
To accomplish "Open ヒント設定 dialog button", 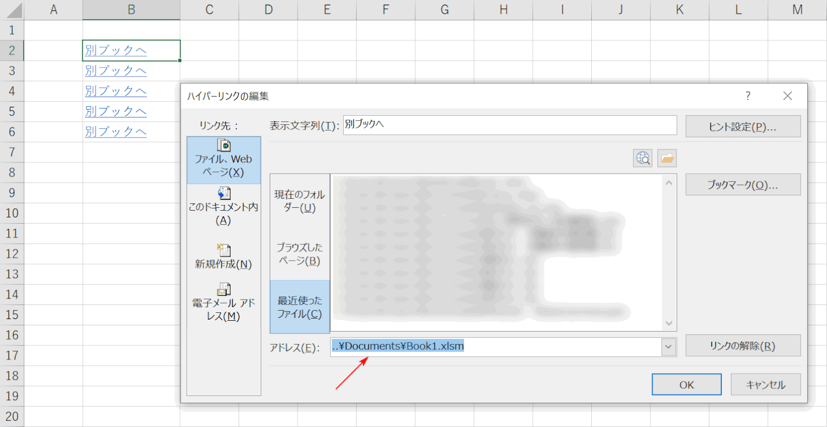I will [743, 127].
